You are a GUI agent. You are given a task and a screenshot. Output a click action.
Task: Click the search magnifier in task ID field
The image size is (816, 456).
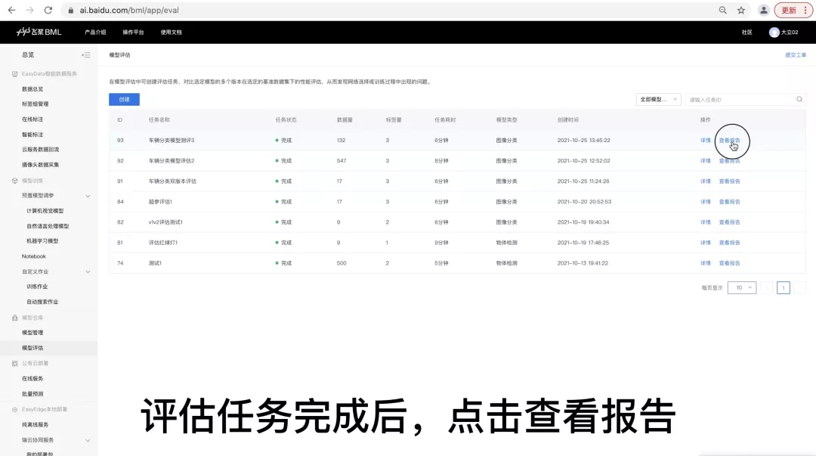pyautogui.click(x=799, y=99)
